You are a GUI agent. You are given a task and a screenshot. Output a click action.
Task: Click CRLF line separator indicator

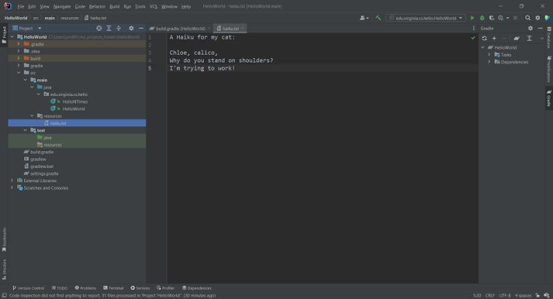[x=490, y=296]
